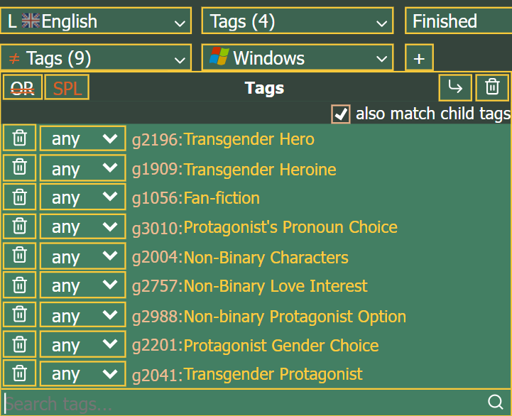The image size is (512, 416).
Task: Toggle the OR mode button
Action: 23,88
